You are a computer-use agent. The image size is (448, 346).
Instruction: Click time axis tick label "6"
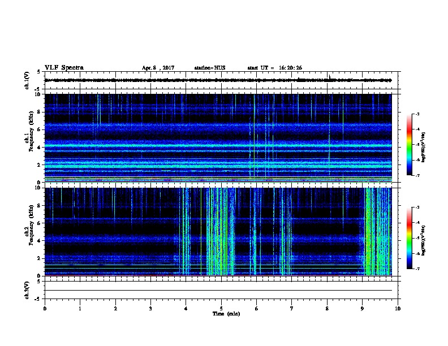(257, 308)
